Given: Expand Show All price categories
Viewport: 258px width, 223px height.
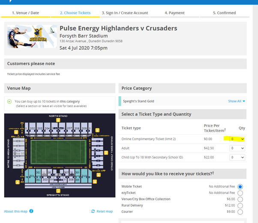Looking at the screenshot, I should point(237,101).
